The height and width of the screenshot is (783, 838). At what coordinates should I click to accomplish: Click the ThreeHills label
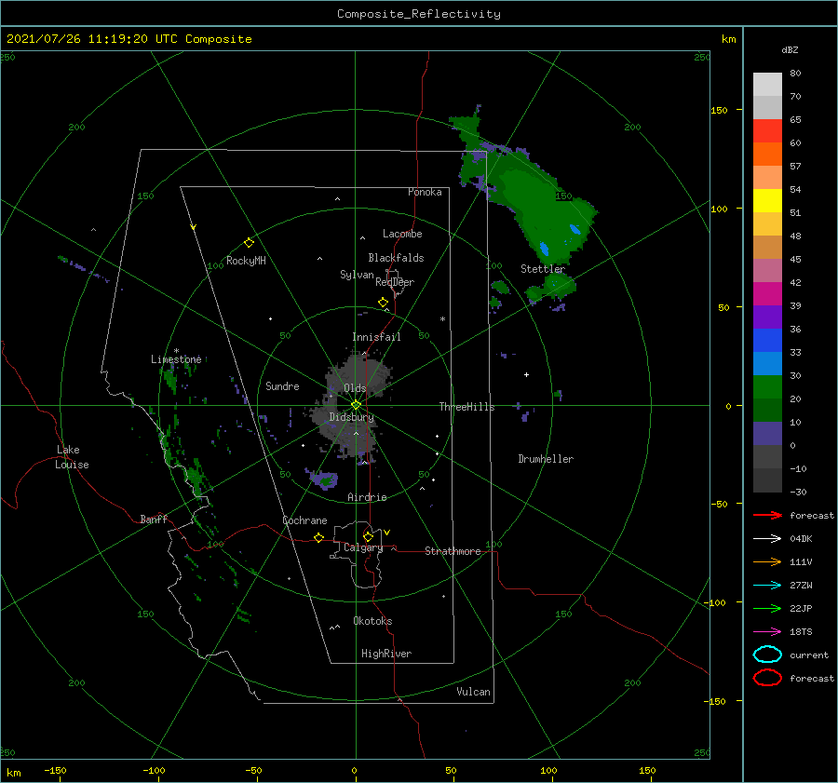(467, 407)
